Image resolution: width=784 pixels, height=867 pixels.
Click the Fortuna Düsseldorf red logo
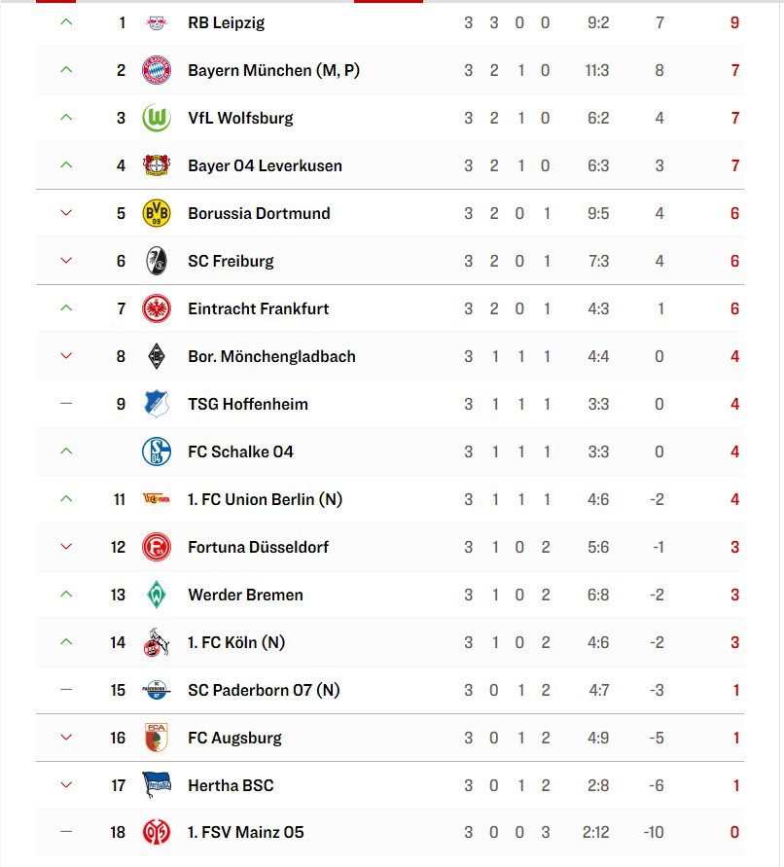[156, 547]
